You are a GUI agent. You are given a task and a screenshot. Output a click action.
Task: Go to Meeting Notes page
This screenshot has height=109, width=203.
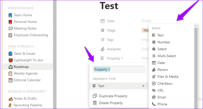(25, 28)
